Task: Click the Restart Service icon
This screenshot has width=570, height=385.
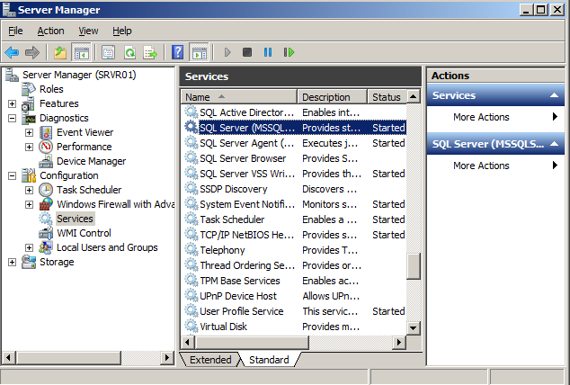Action: (289, 53)
